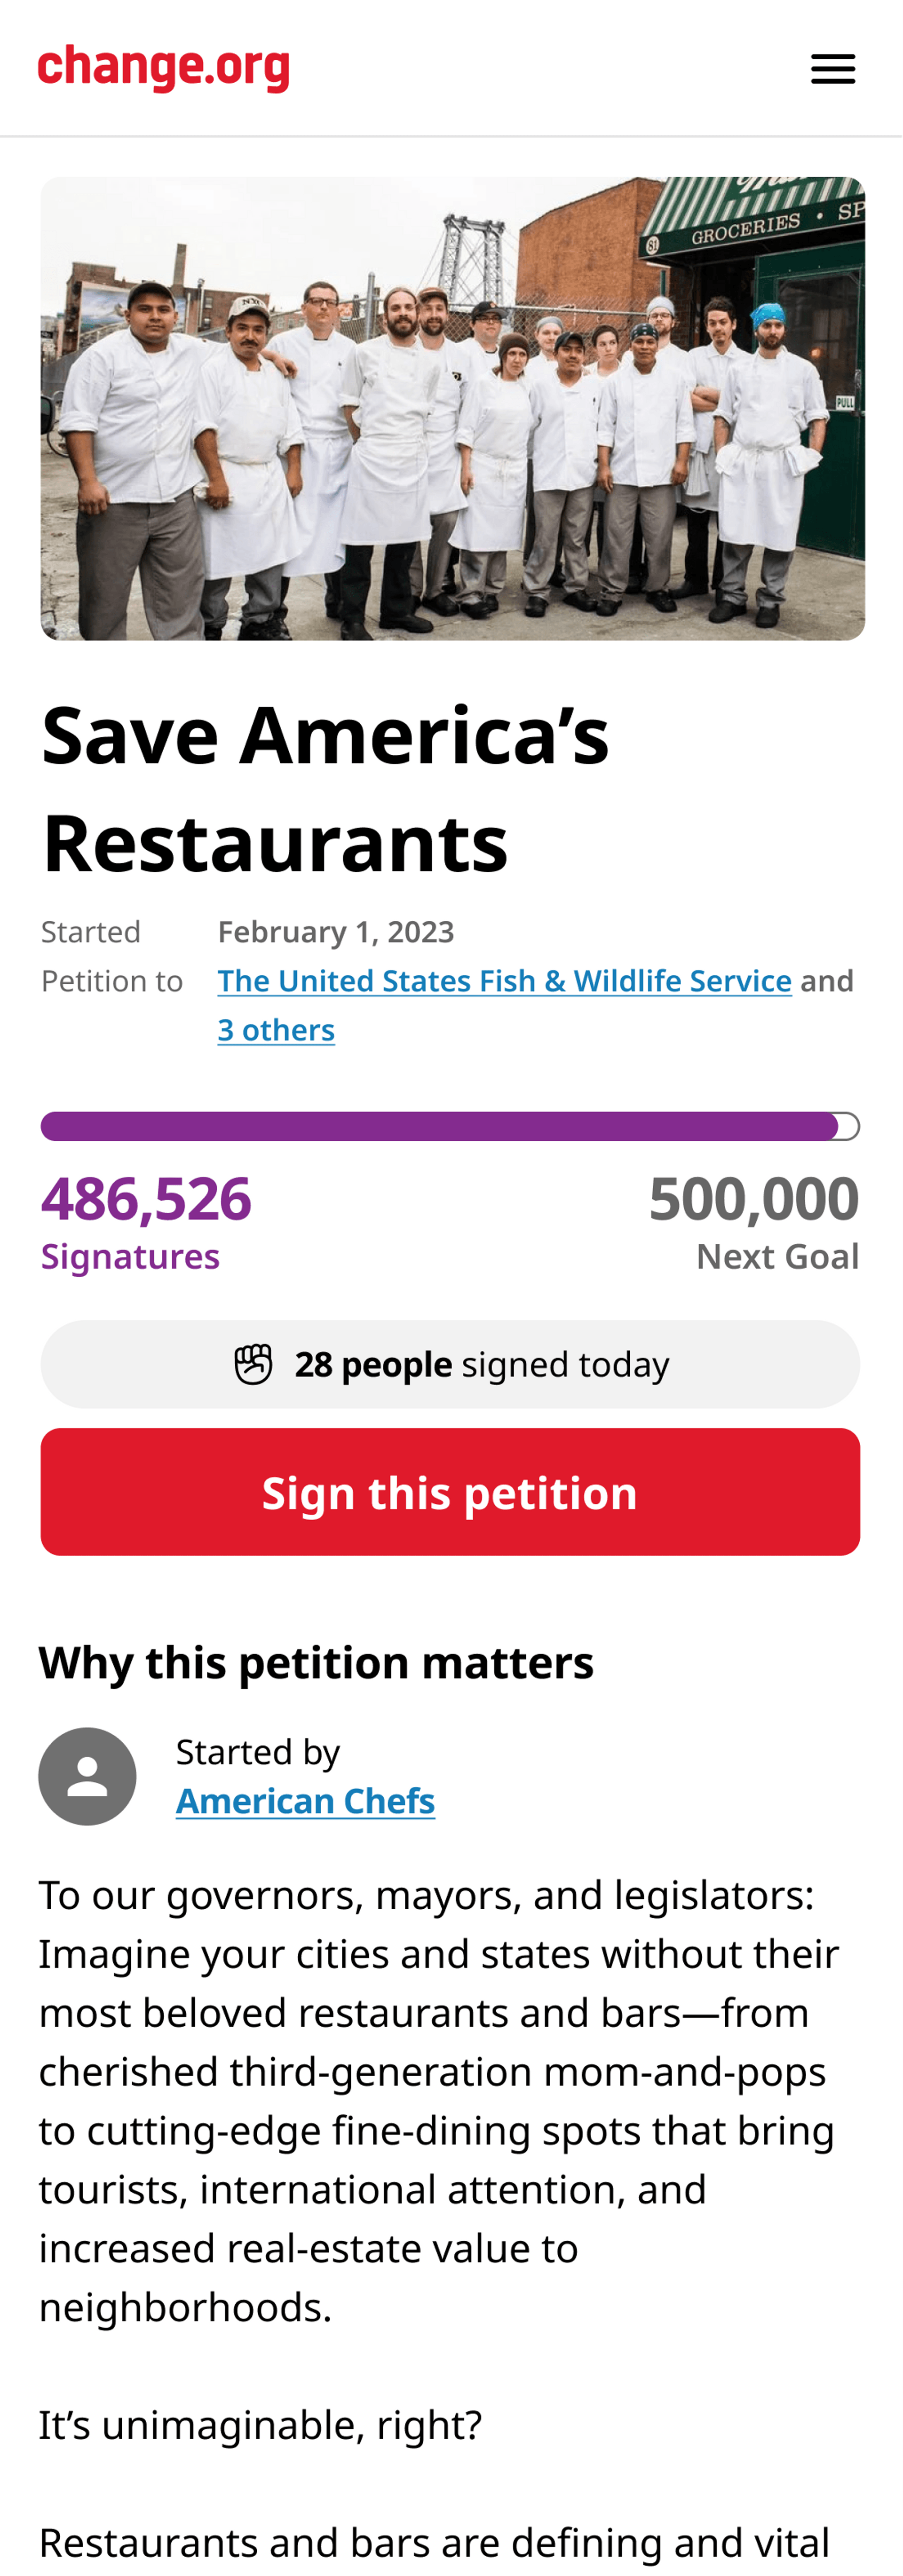Click the "Why this petition matters" heading
The height and width of the screenshot is (2576, 903).
316,1663
